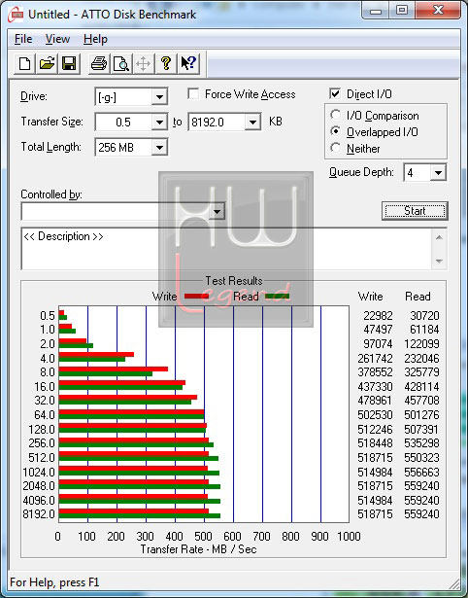Select the Neither radio button
The image size is (468, 598).
tap(336, 148)
